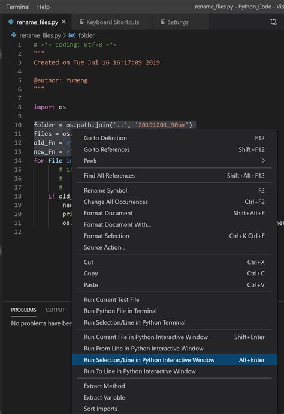Open the Terminal menu
The height and width of the screenshot is (414, 284).
click(x=18, y=7)
